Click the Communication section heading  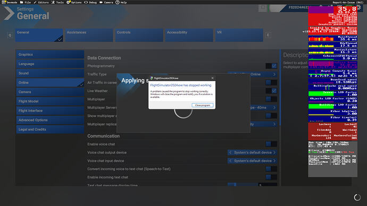(x=104, y=136)
